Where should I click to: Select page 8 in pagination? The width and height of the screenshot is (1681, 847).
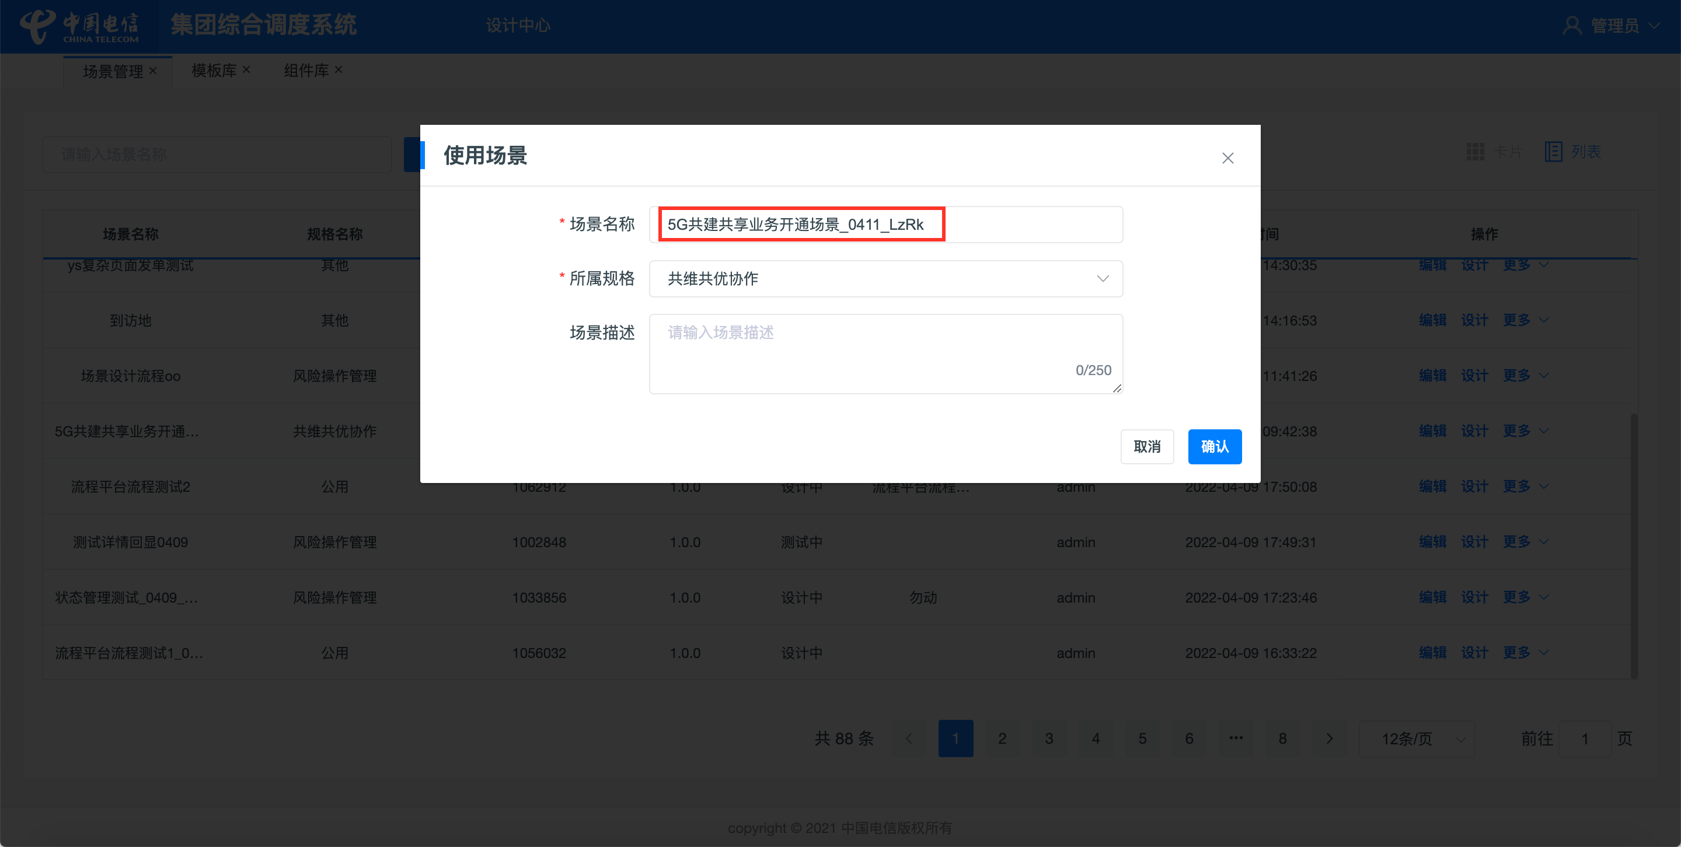(x=1282, y=738)
